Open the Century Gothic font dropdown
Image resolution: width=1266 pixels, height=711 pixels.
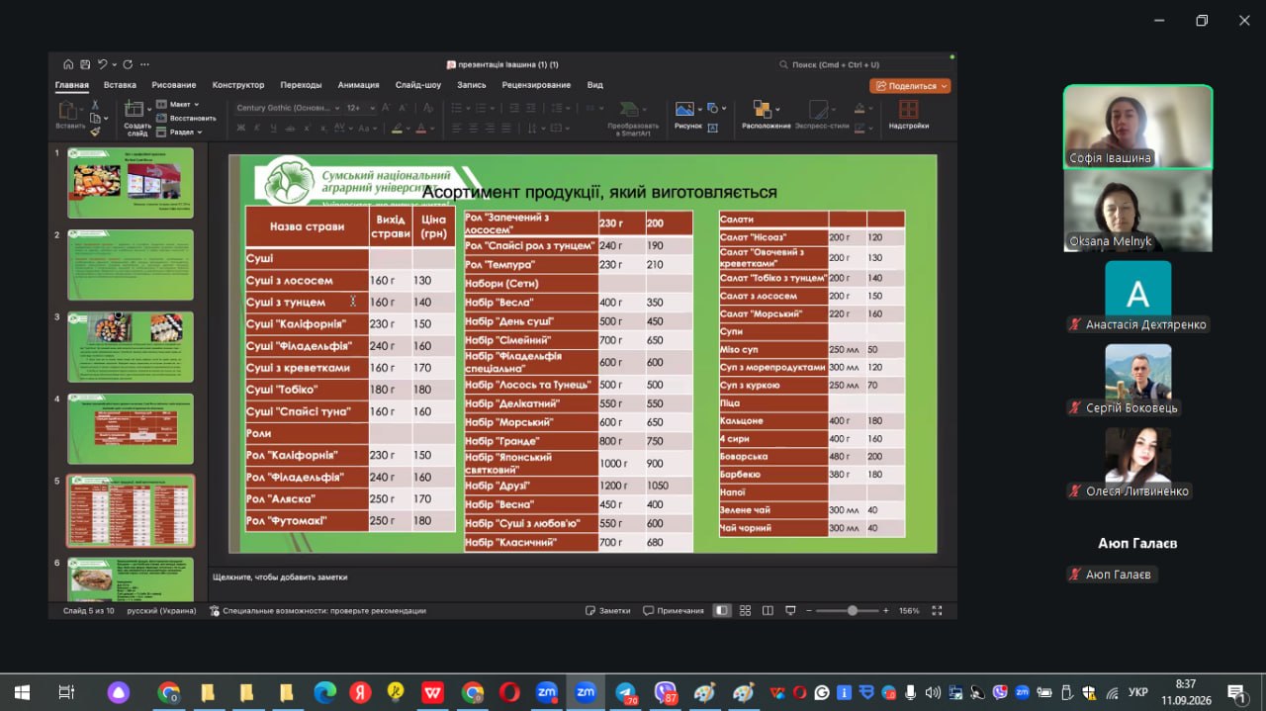point(288,108)
